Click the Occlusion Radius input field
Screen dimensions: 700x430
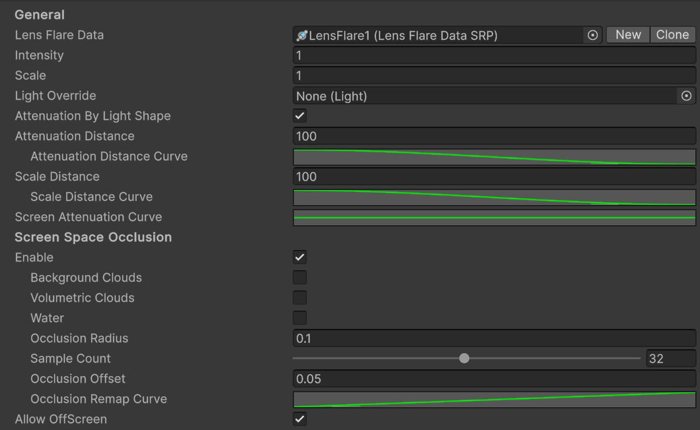coord(494,338)
